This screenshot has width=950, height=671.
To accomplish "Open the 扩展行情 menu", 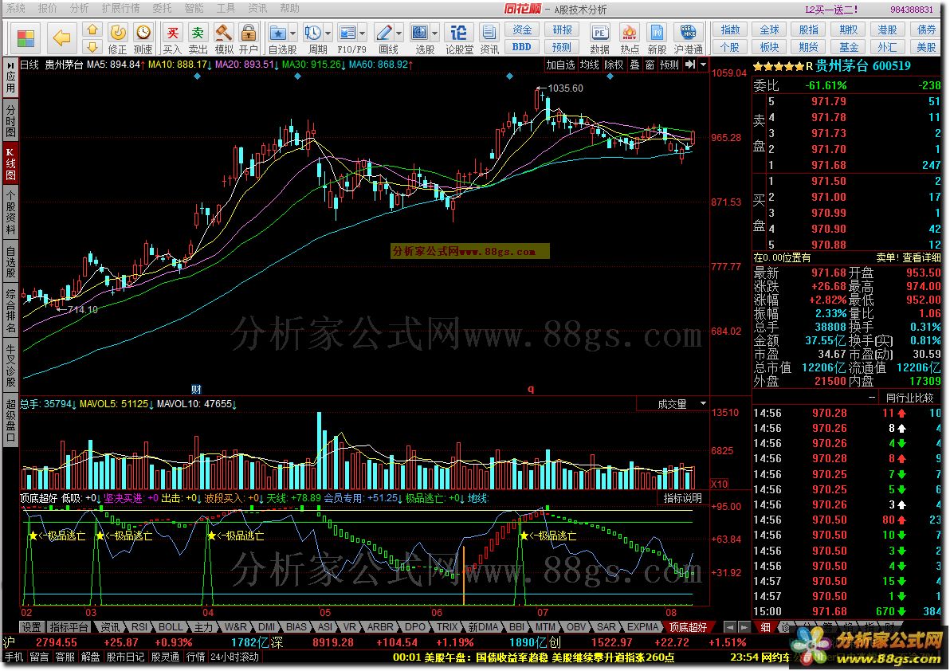I will click(120, 8).
